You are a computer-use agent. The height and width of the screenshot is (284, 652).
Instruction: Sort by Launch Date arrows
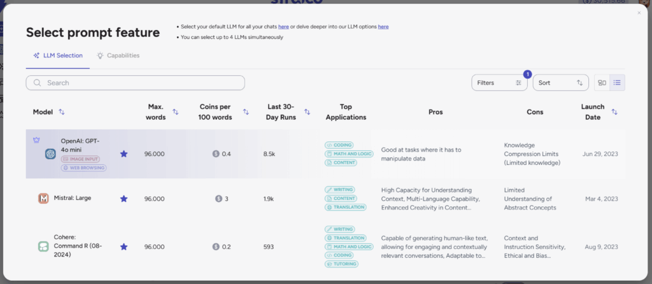coord(614,112)
